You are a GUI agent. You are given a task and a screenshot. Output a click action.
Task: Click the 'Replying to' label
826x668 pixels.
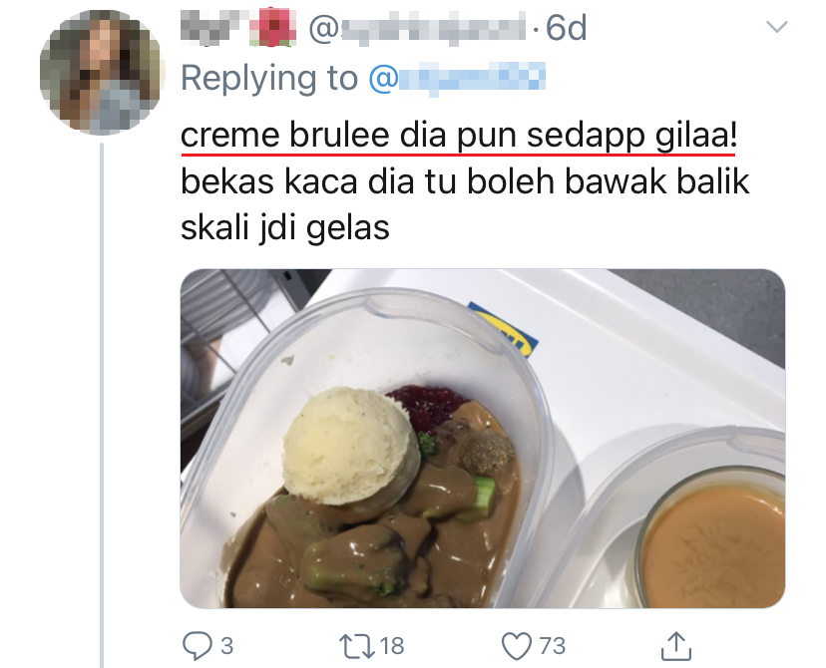(x=269, y=79)
